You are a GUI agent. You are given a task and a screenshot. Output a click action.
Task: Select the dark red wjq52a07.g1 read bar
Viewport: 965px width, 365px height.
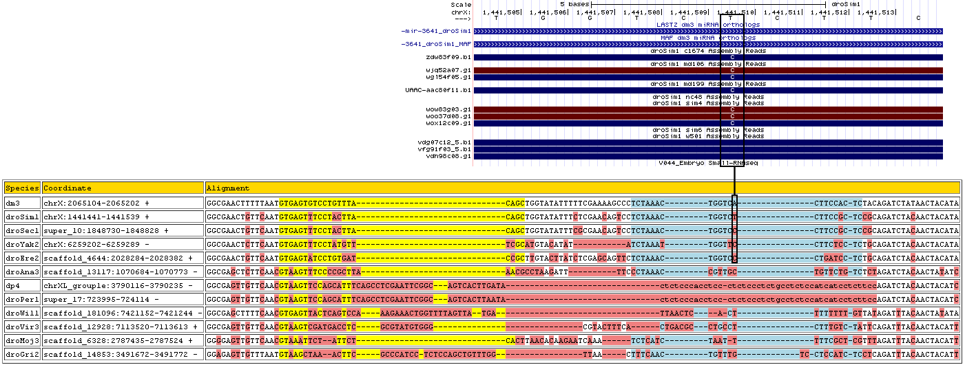[x=708, y=71]
